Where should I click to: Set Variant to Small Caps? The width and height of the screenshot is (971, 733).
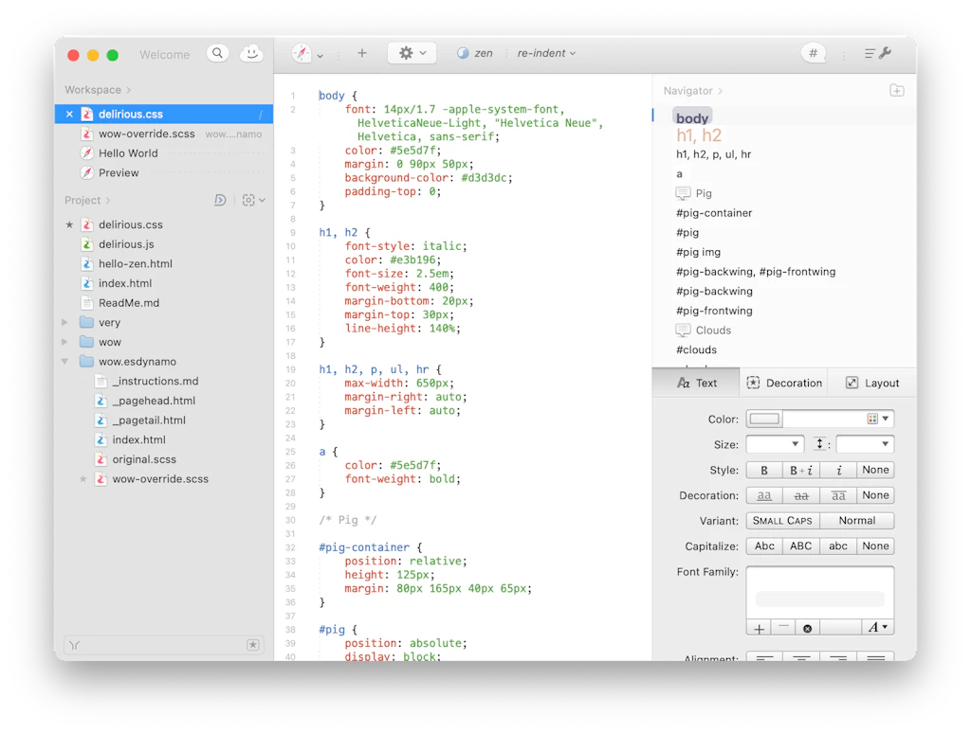[x=782, y=521]
